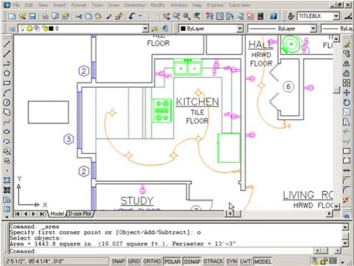The image size is (354, 266).
Task: Select the Arc draw tool
Action: (7, 92)
